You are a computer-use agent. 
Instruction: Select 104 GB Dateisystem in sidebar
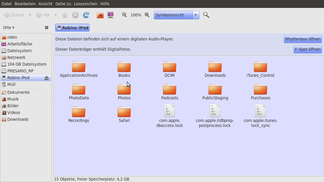click(26, 64)
